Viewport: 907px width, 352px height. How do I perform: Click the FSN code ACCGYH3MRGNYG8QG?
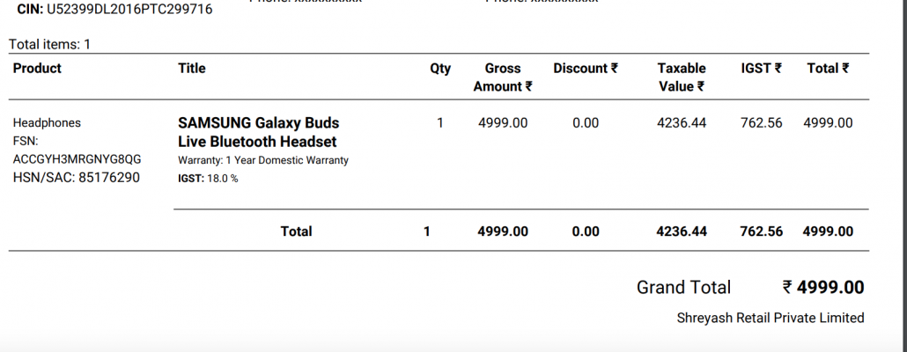pos(77,159)
